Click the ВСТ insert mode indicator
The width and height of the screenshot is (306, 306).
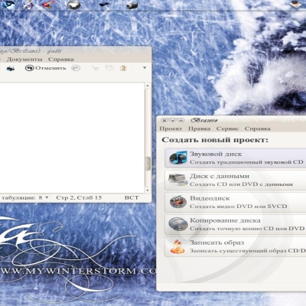[132, 197]
